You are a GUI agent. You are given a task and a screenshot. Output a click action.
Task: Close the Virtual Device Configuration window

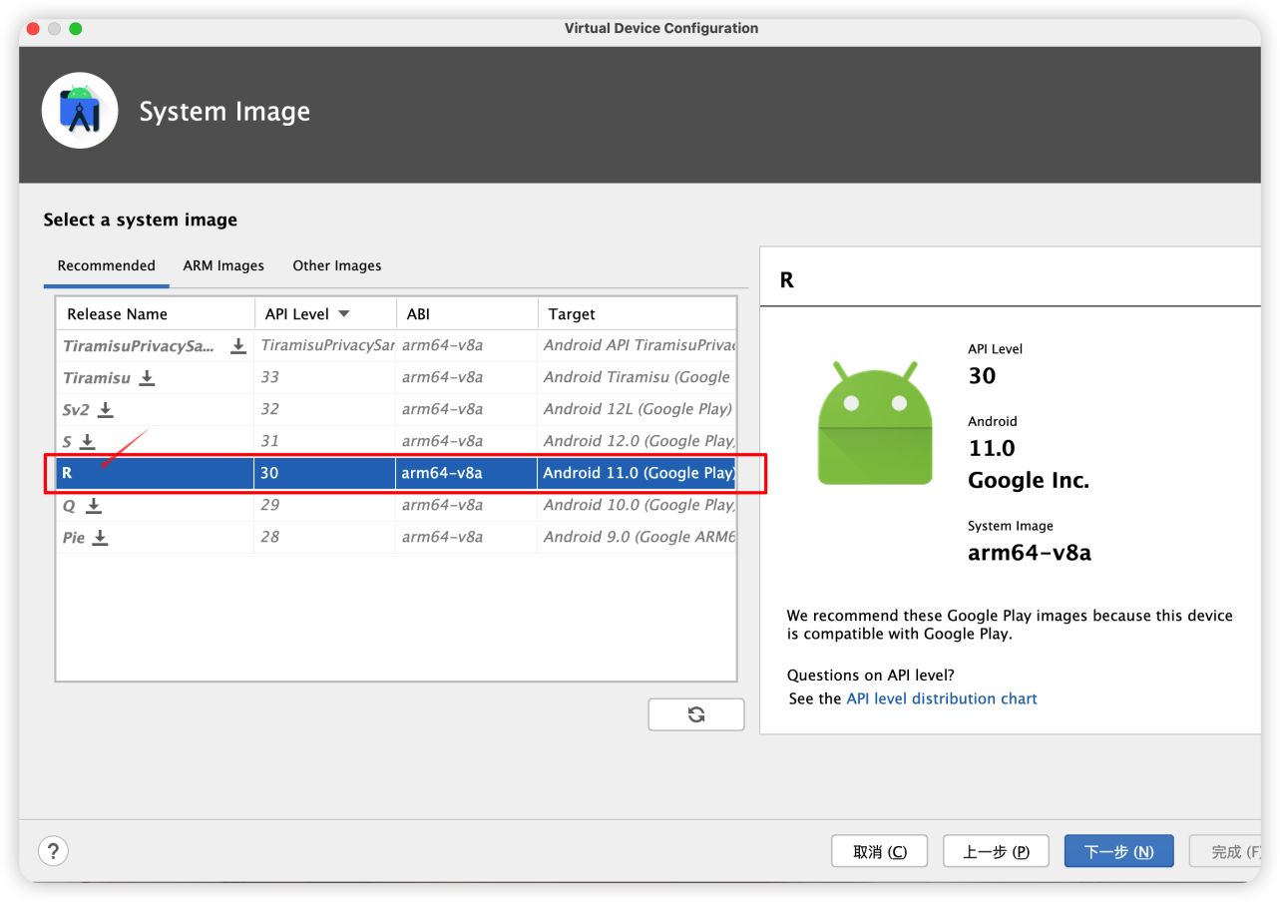(x=32, y=29)
